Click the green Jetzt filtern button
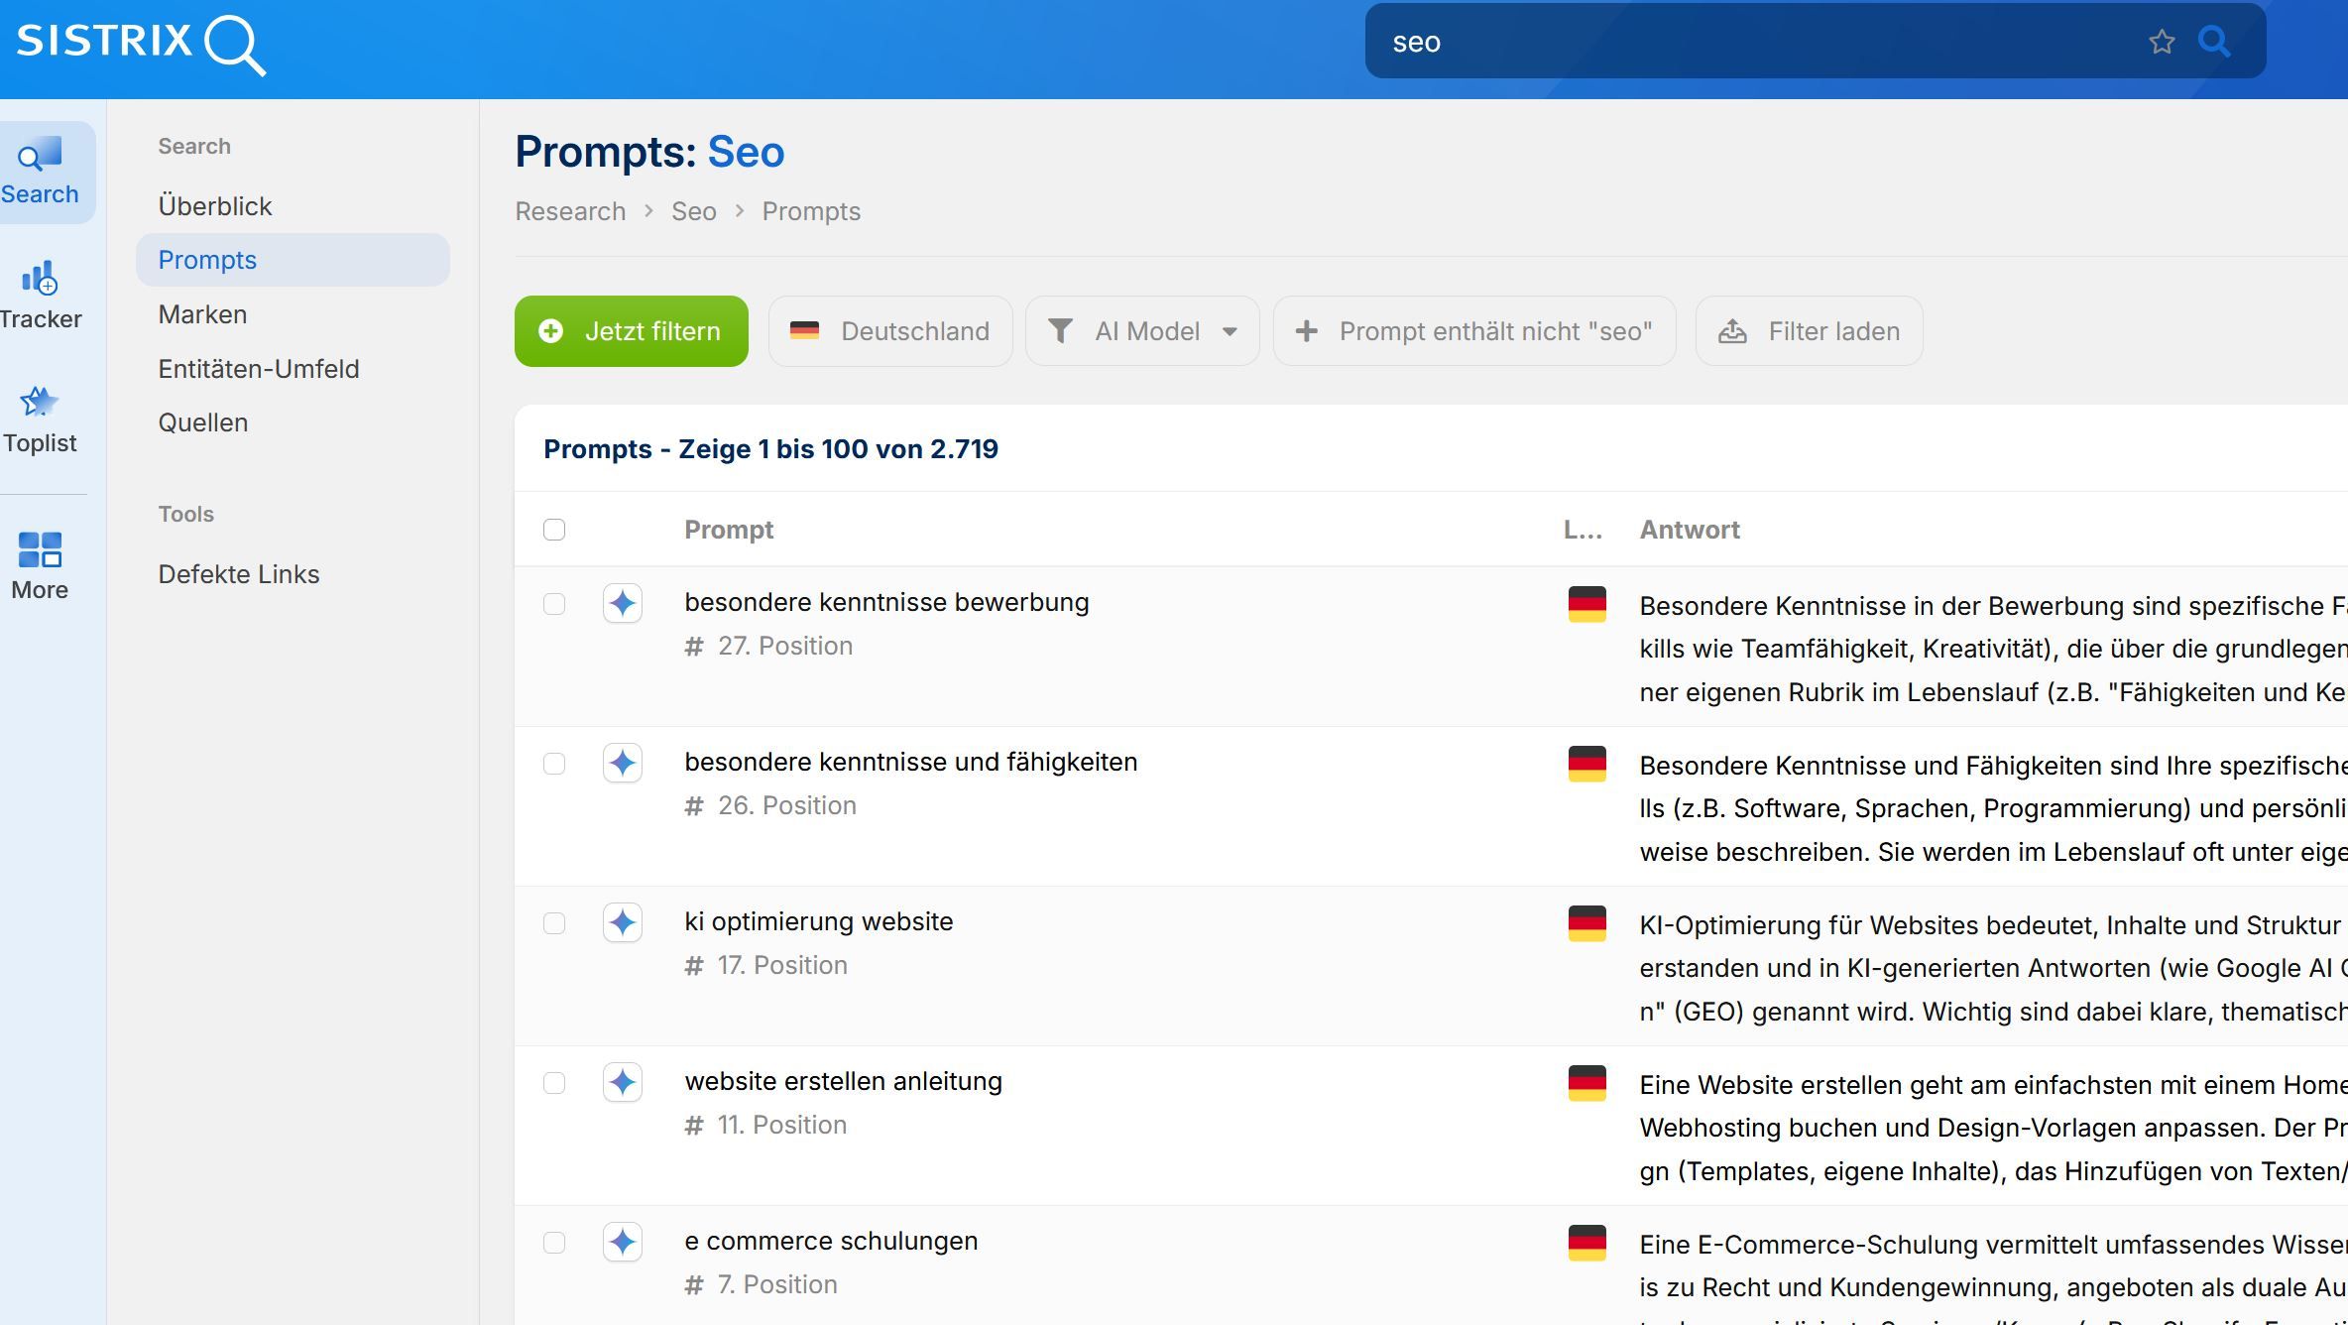Screen dimensions: 2348x1325 tap(632, 331)
